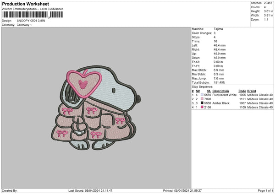Image resolution: width=275 pixels, height=194 pixels.
Task: Click stitch count 5559 in row 1
Action: (x=208, y=95)
